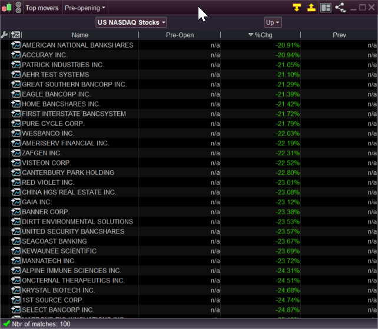
Task: Open chart icon for SELECT BANCORP INC.
Action: [16, 310]
